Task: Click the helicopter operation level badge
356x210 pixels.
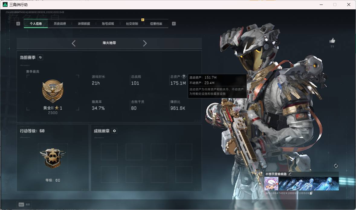Action: tap(53, 158)
